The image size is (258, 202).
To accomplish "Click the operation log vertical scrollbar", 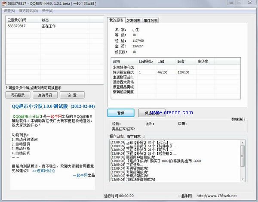I will pyautogui.click(x=242, y=166).
